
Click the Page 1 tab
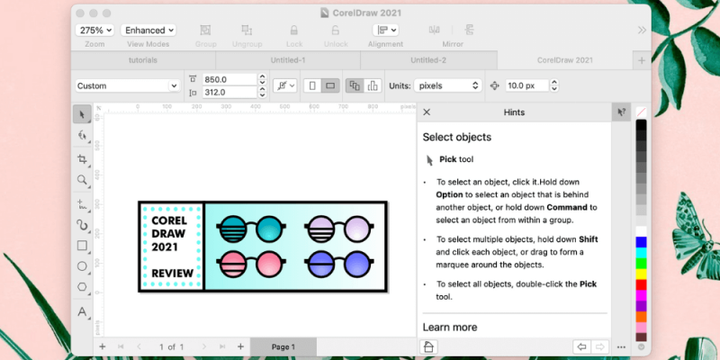[x=283, y=346]
